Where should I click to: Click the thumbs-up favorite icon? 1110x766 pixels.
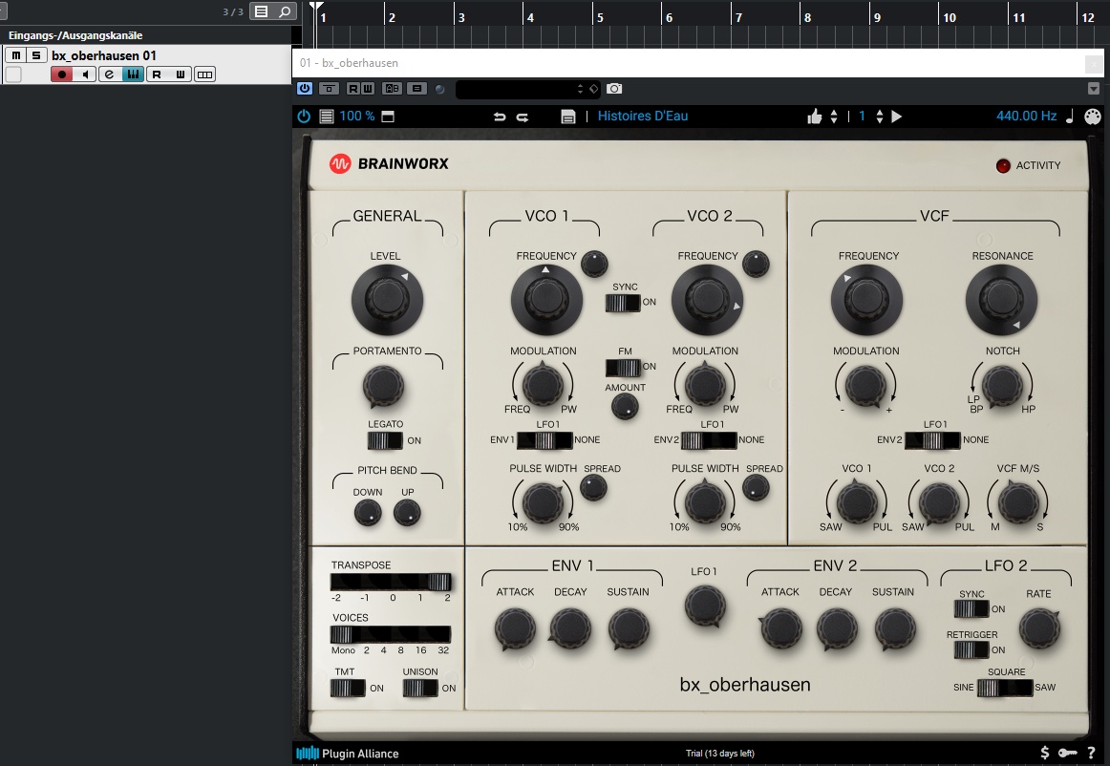coord(815,117)
